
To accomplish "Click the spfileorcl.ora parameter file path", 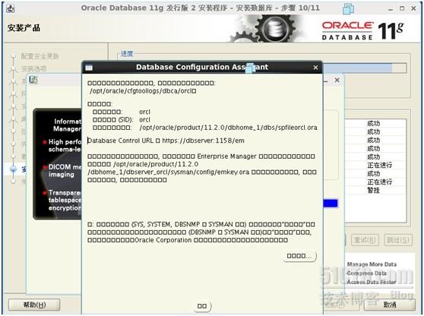I will coord(229,128).
